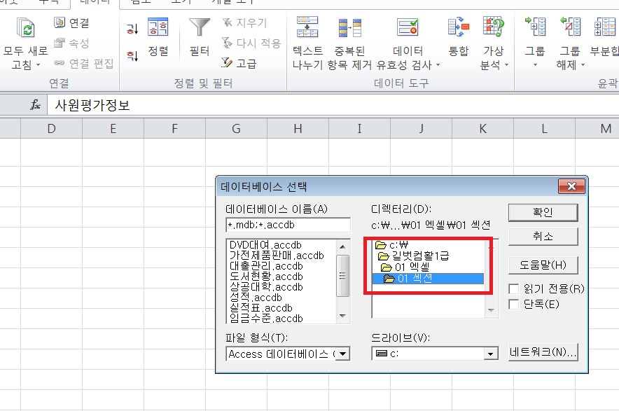Enable the 읽기 전용 checkbox

point(514,288)
